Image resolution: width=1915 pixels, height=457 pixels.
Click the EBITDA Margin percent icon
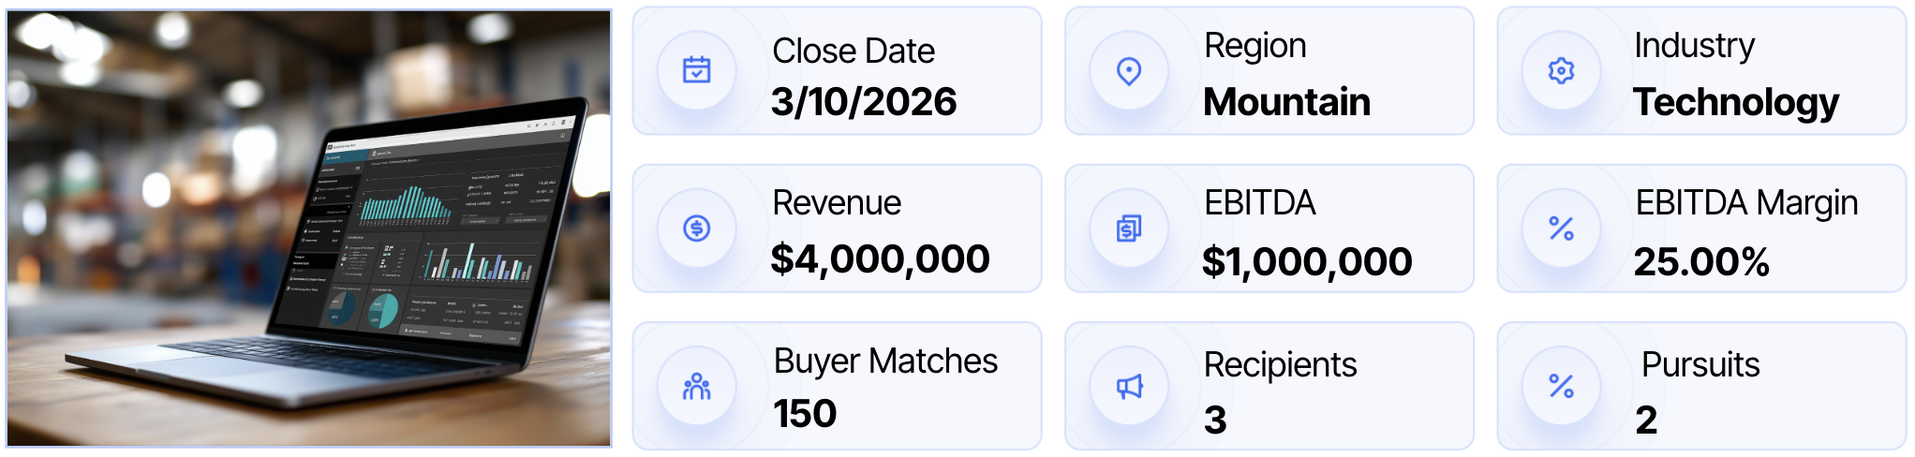[1561, 228]
